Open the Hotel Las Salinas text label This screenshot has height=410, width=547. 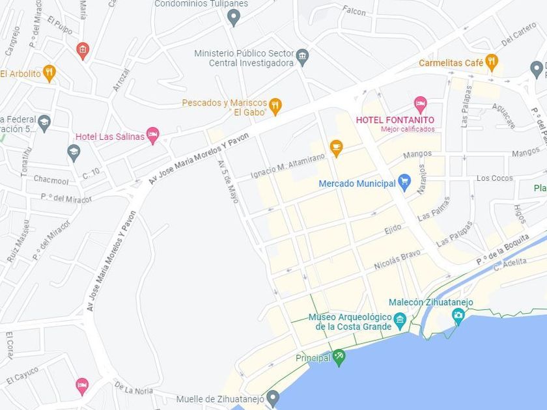(110, 137)
